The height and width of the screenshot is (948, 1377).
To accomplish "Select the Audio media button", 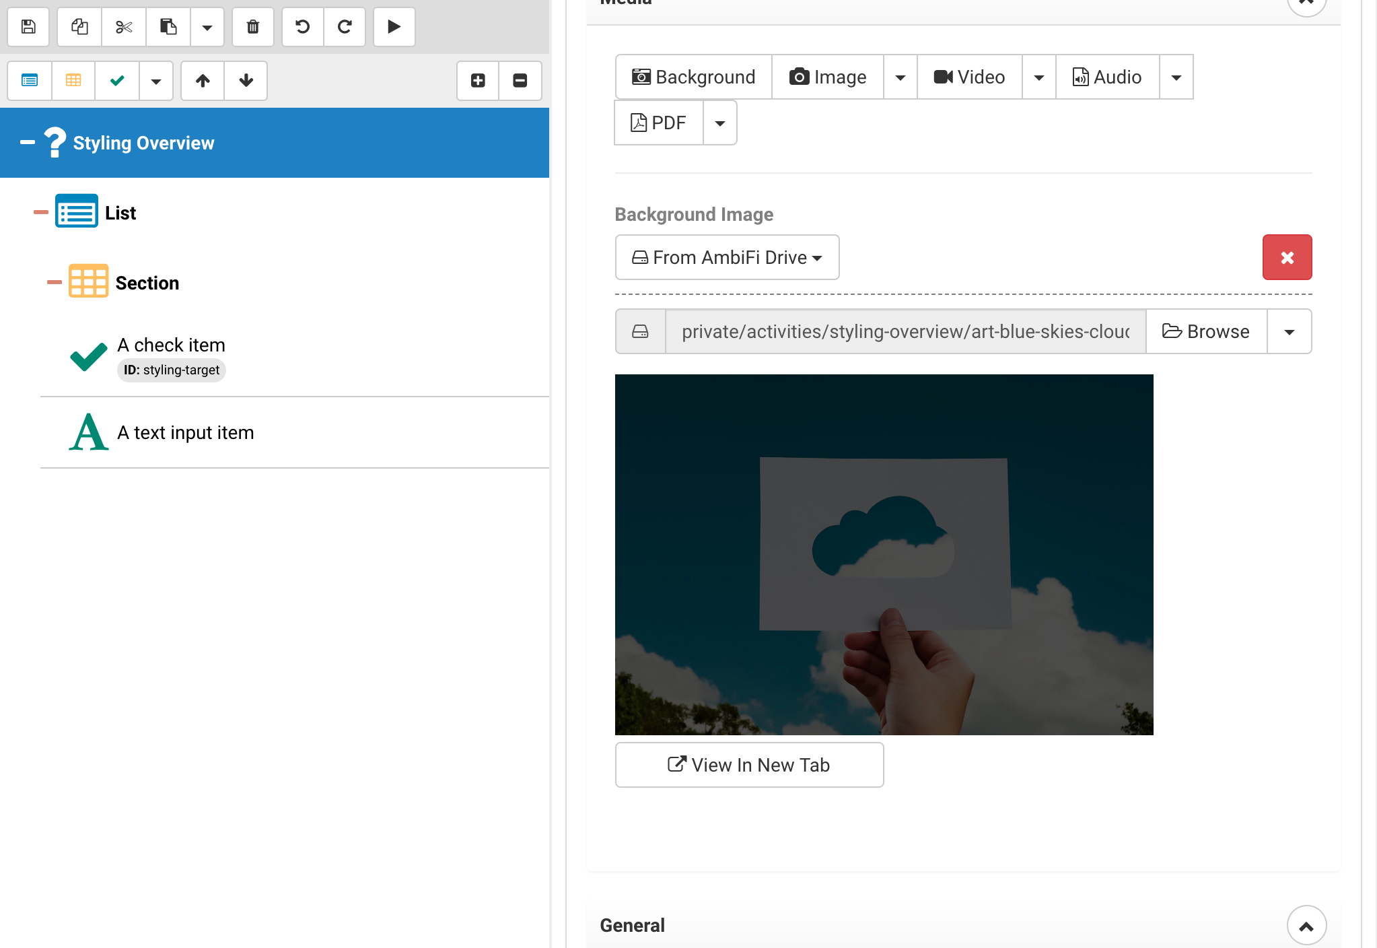I will pos(1107,77).
